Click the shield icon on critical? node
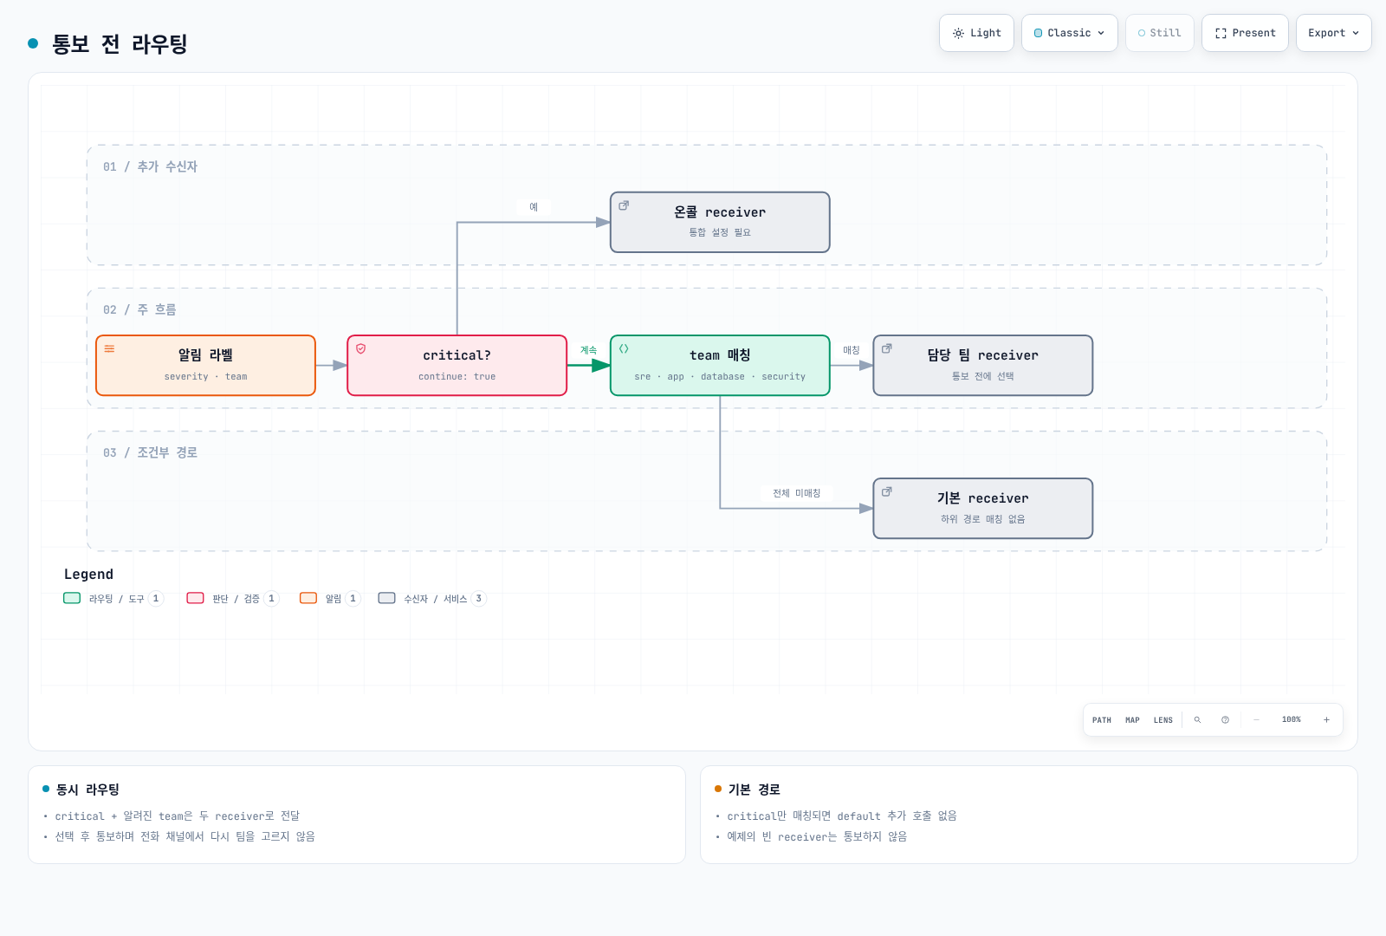The width and height of the screenshot is (1386, 936). (361, 348)
